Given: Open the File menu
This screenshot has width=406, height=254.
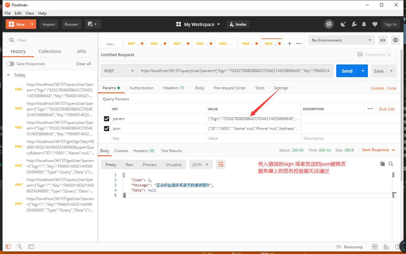Looking at the screenshot, I should pos(8,13).
